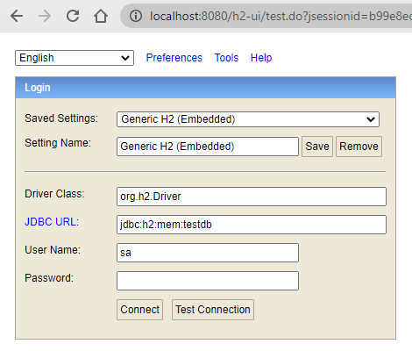Run Test Connection

coord(213,310)
